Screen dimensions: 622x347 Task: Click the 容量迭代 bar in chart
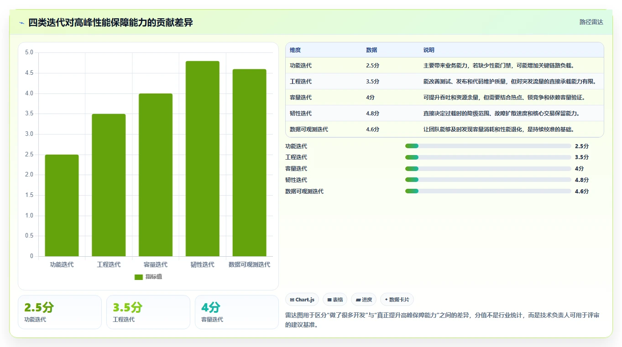point(156,175)
